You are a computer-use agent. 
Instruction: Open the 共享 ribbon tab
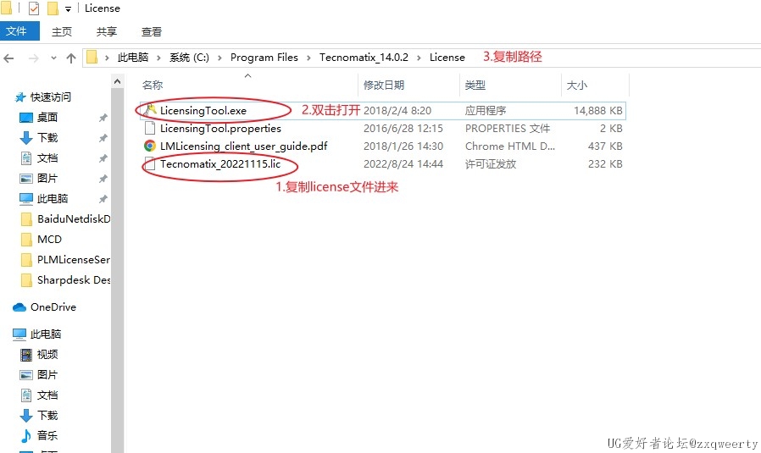click(x=106, y=32)
